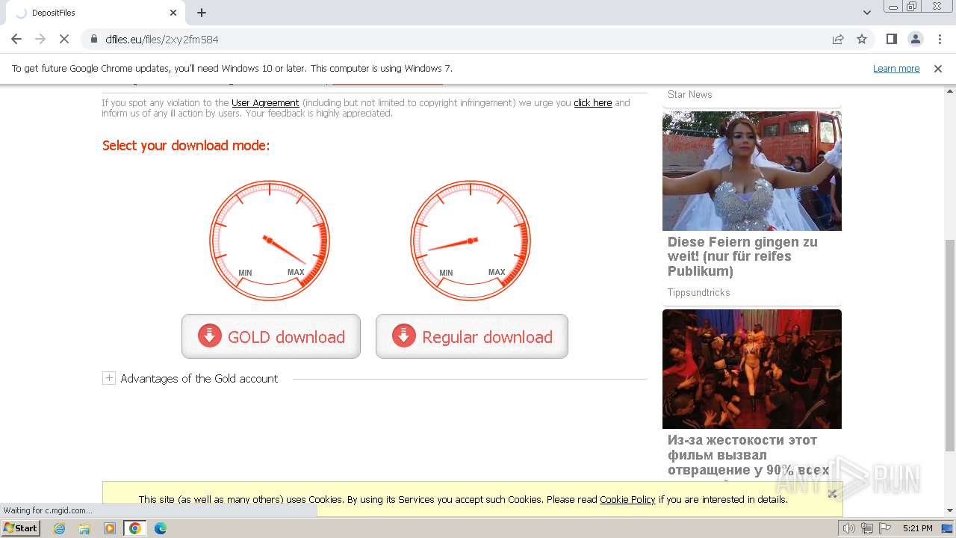Open Windows Media Player from the taskbar
The width and height of the screenshot is (956, 538).
[110, 528]
